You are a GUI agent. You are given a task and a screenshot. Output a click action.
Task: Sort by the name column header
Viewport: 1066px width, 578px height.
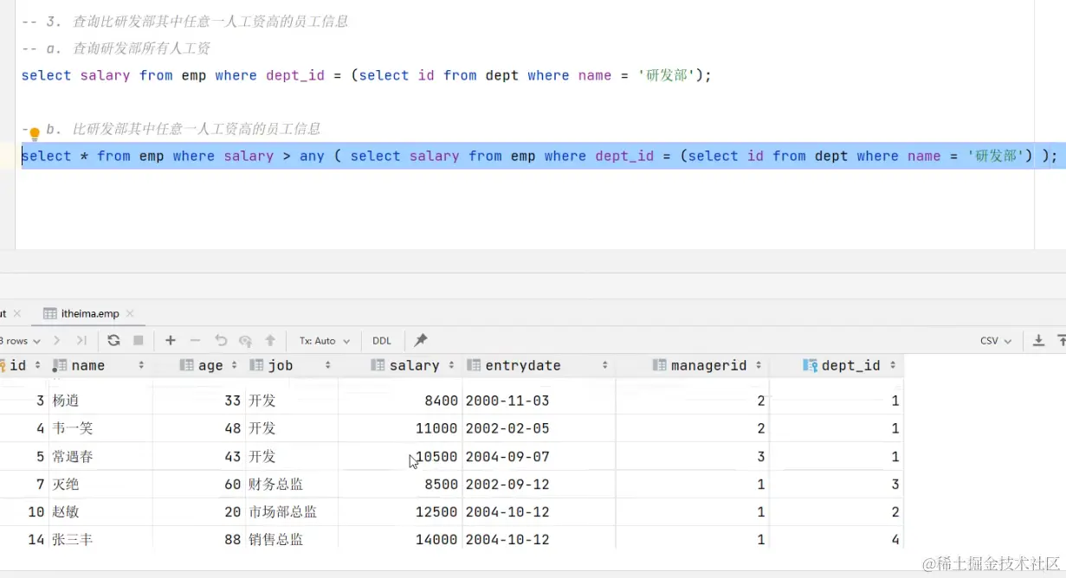coord(99,366)
